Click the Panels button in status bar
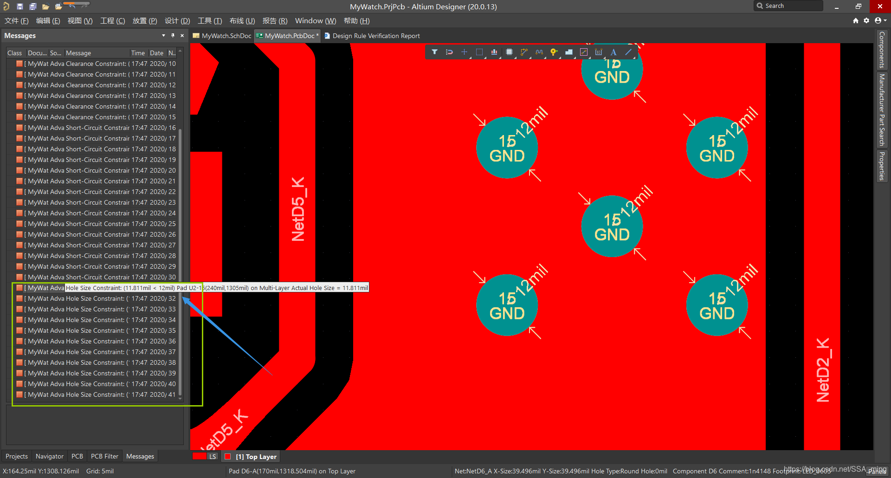Viewport: 891px width, 478px height. [877, 471]
